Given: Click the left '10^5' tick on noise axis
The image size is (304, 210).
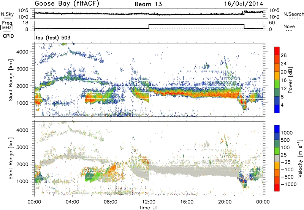Looking at the screenshot, I should click(x=23, y=11).
